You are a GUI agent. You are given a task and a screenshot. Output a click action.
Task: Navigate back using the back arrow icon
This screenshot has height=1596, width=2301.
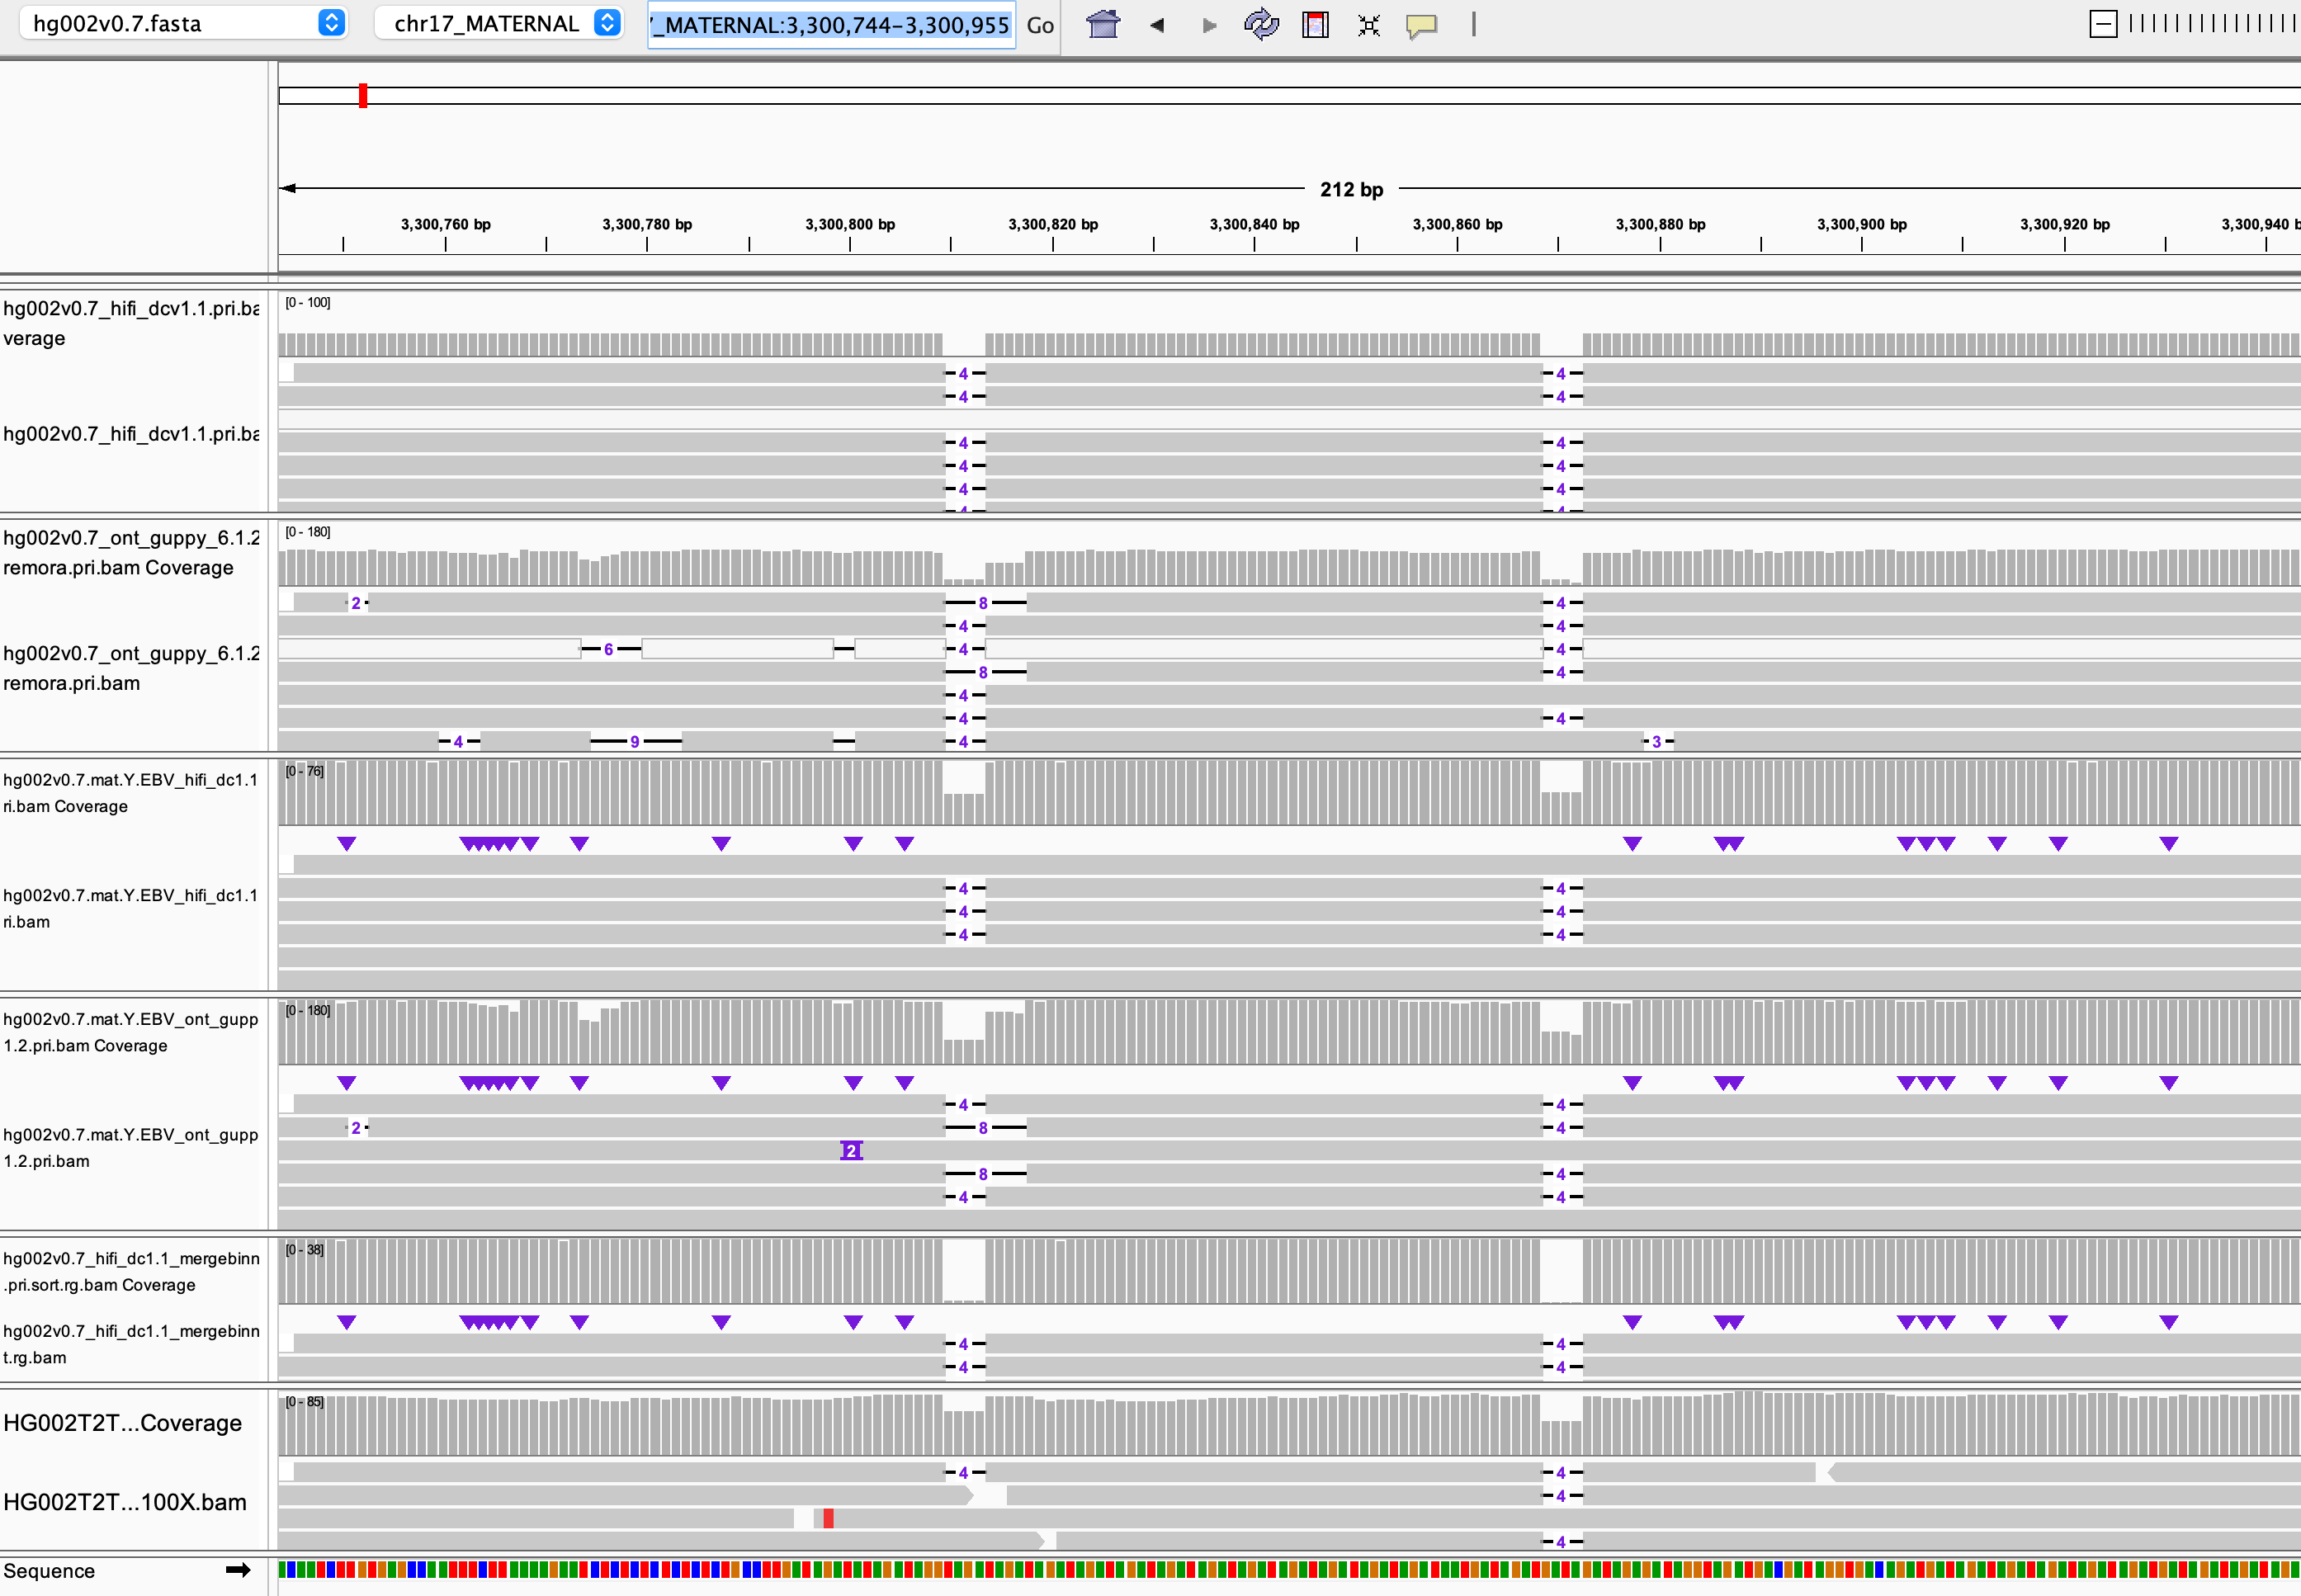click(1157, 24)
